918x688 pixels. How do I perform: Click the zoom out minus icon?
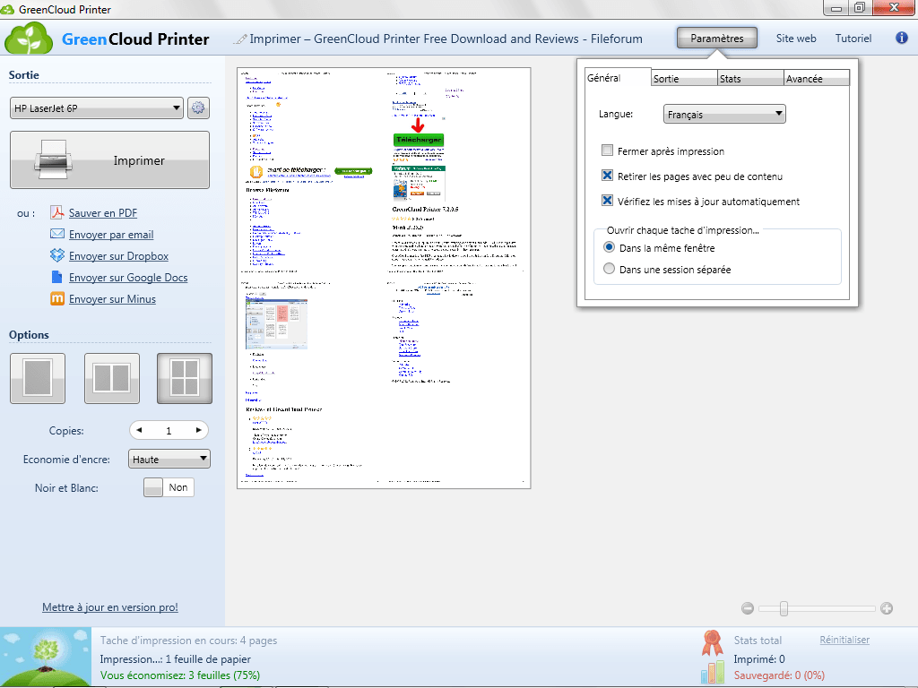coord(748,608)
